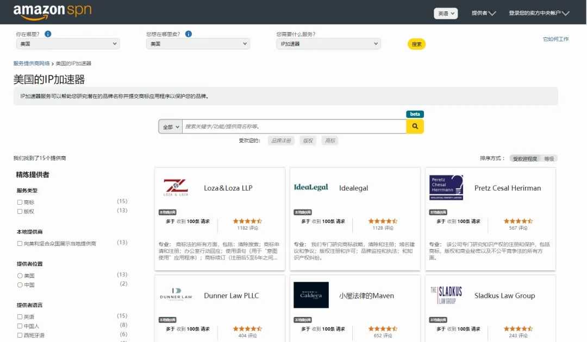Click the yellow 搜索 button

[416, 44]
